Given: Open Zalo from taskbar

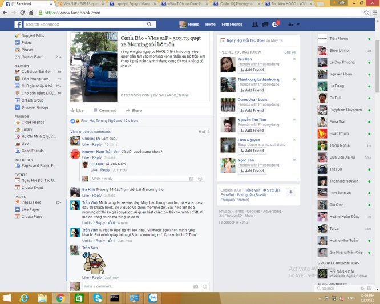Looking at the screenshot, I should (x=153, y=298).
